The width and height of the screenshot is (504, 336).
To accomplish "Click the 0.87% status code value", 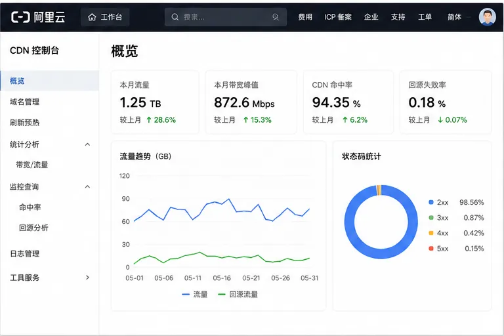I will 473,218.
